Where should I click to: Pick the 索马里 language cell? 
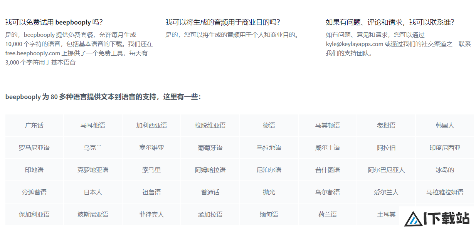tap(151, 170)
